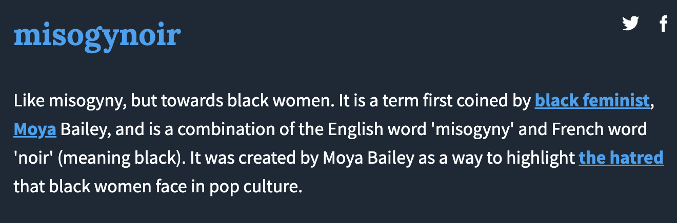Follow the 'black feminist' hyperlink
The image size is (677, 223).
click(592, 101)
